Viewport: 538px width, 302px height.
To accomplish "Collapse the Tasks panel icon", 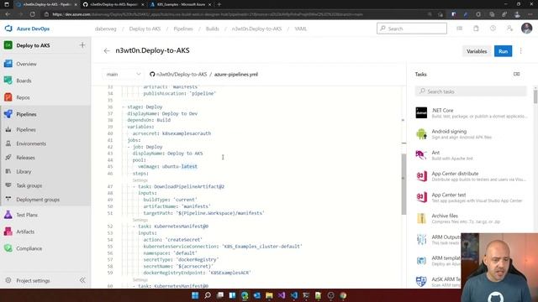I will tap(516, 74).
